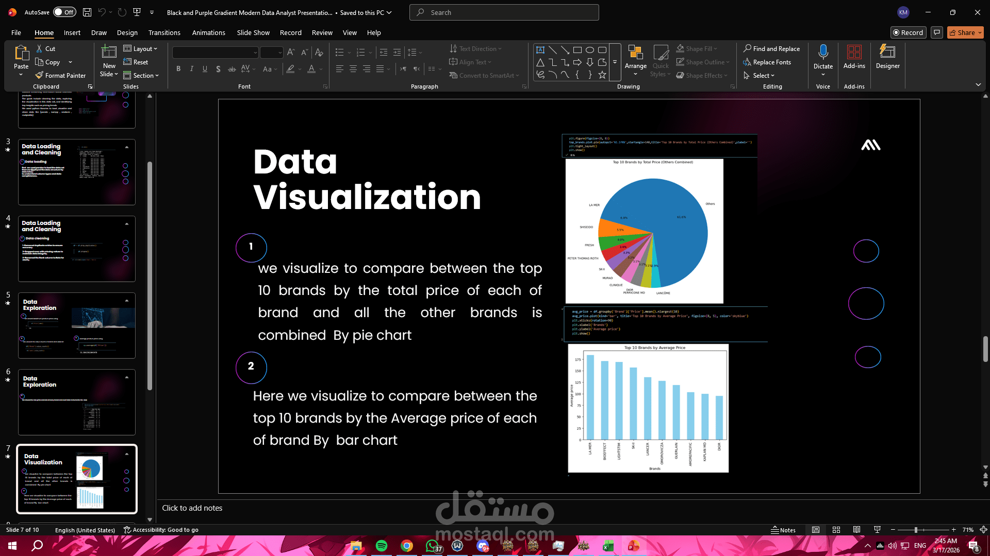The height and width of the screenshot is (556, 990).
Task: Toggle Normal view button
Action: 816,530
